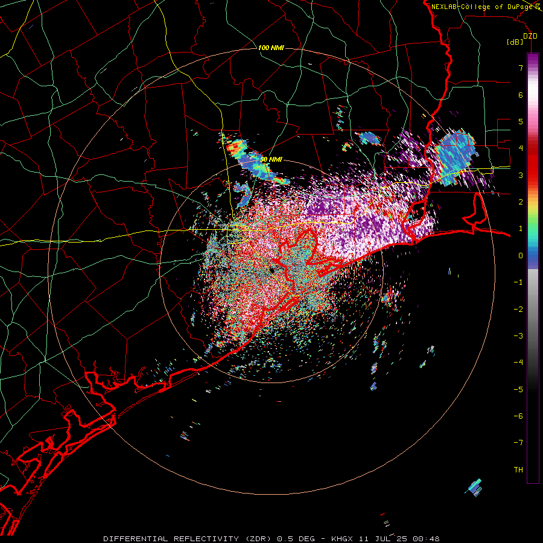Image resolution: width=543 pixels, height=543 pixels.
Task: Click the '3' value on dB scale
Action: pyautogui.click(x=521, y=175)
